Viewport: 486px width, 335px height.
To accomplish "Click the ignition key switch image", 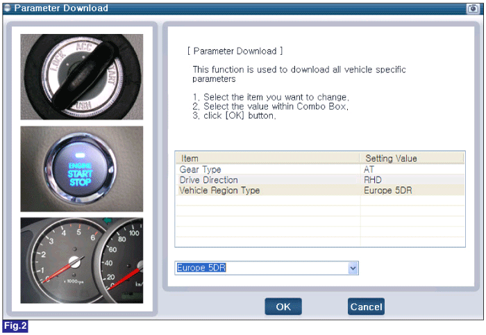I will (82, 76).
